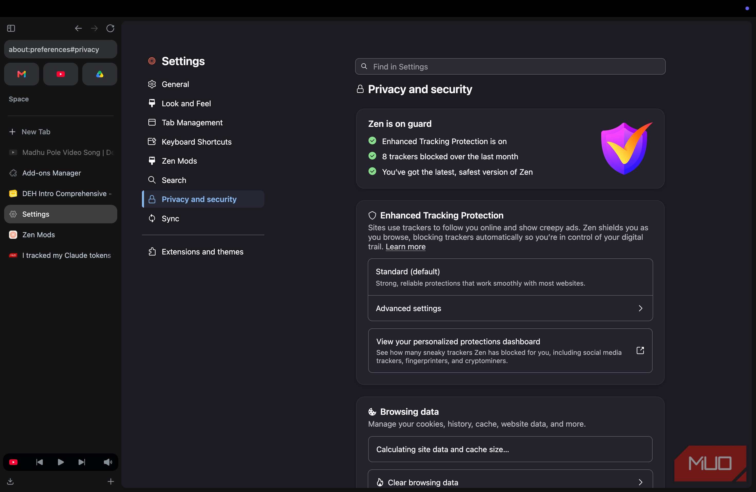Image resolution: width=756 pixels, height=492 pixels.
Task: Go forward with the right arrow
Action: point(94,28)
